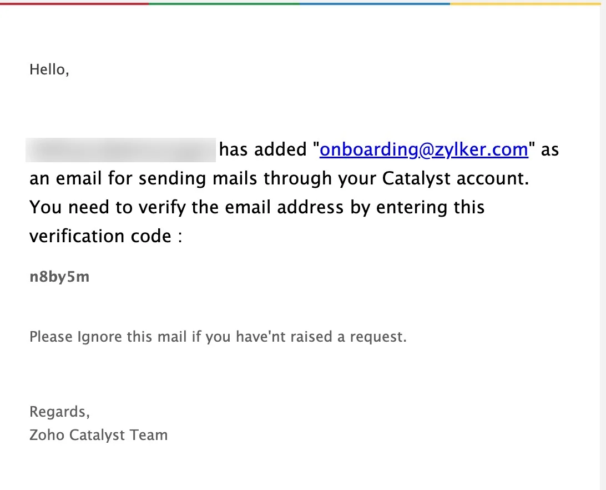
Task: Click the "entering this" text
Action: pos(431,208)
